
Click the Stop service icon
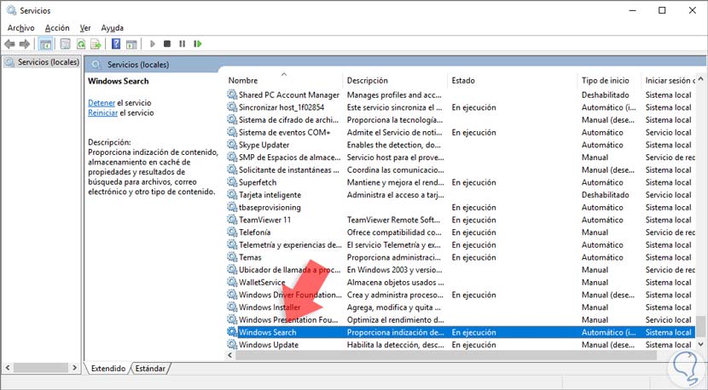[x=167, y=44]
